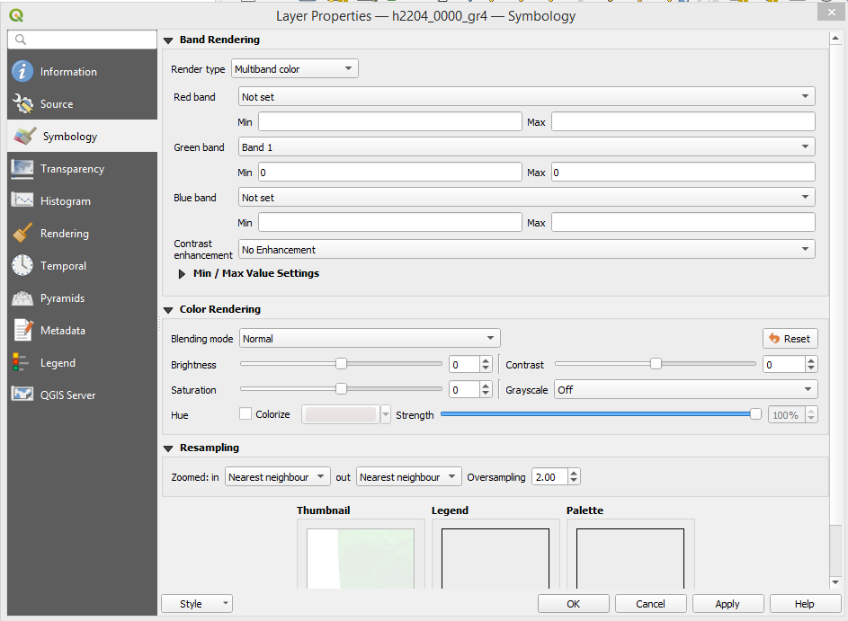Image resolution: width=848 pixels, height=621 pixels.
Task: Click the search magnifier icon
Action: [x=21, y=40]
